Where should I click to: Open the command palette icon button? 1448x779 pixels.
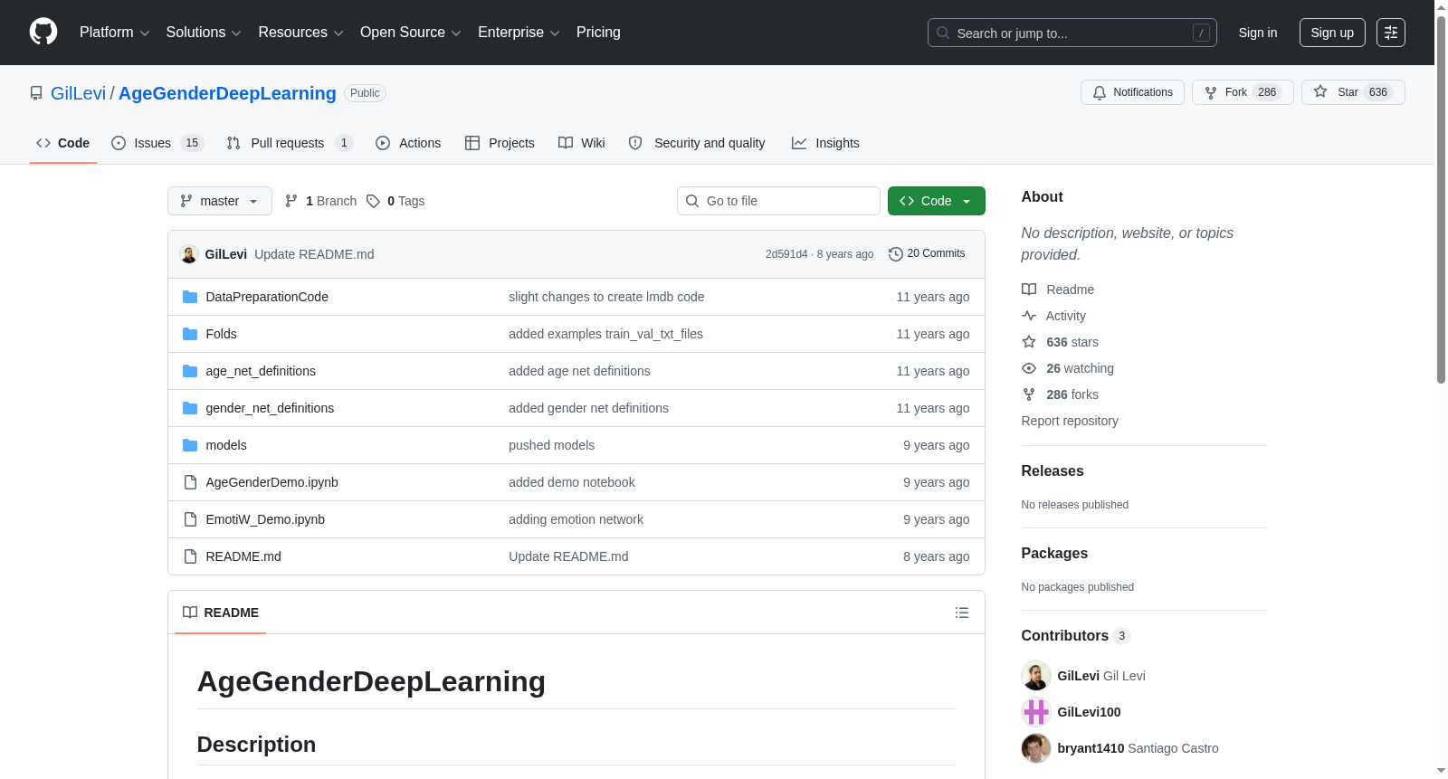[1391, 33]
